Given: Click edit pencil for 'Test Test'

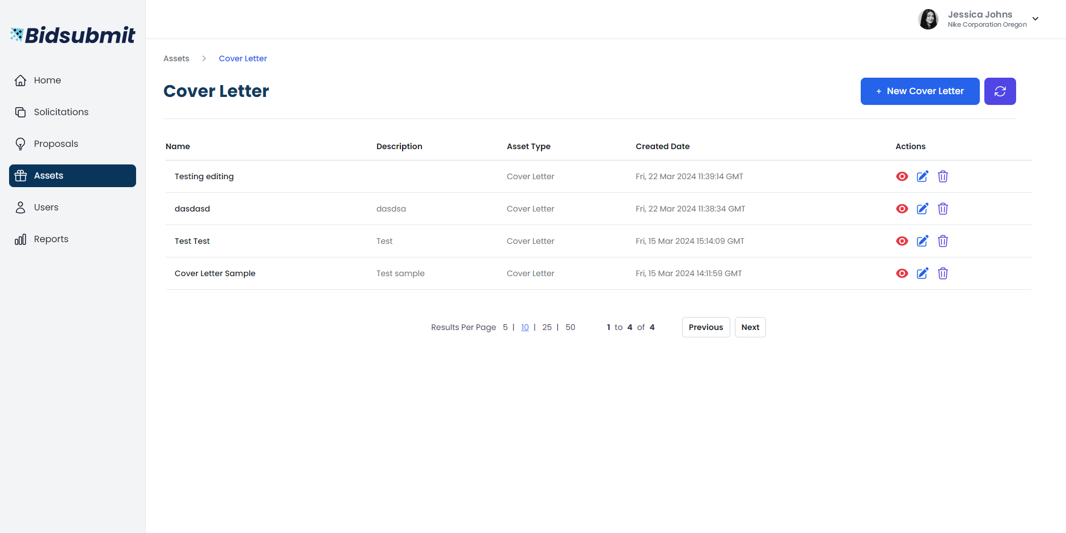Looking at the screenshot, I should pyautogui.click(x=923, y=241).
